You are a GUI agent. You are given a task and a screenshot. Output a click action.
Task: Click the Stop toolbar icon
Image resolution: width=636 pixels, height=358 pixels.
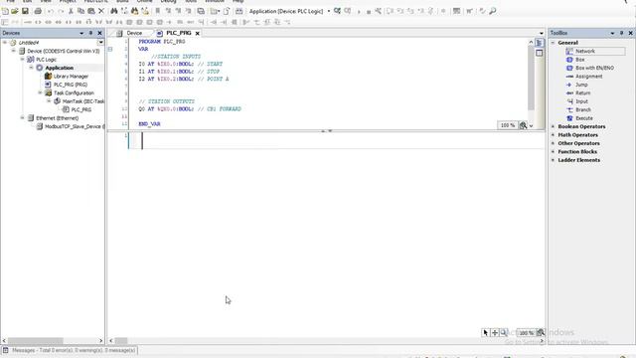369,12
